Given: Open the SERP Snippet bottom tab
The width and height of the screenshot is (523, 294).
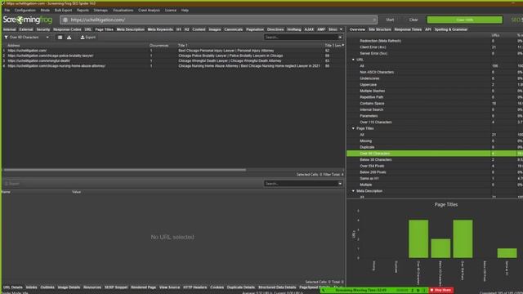Looking at the screenshot, I should 116,287.
